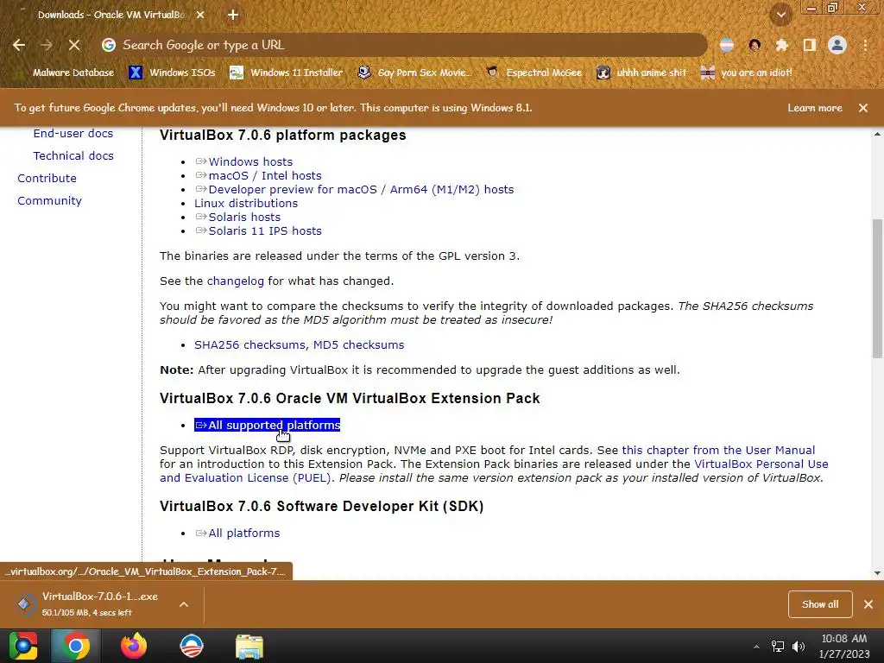Open the Obama logo app on taskbar

(192, 646)
